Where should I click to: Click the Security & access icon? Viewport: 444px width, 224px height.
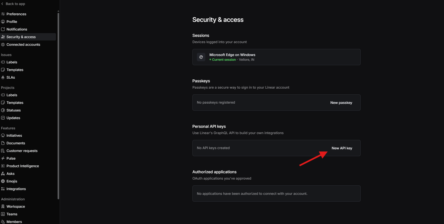(x=3, y=37)
